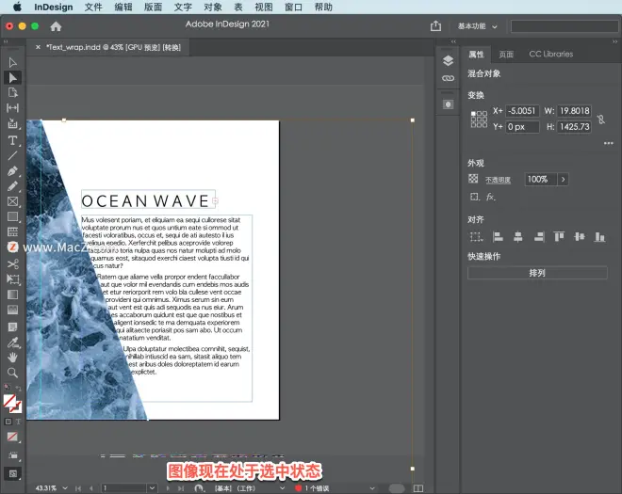The height and width of the screenshot is (494, 622).
Task: Select the Free Transform tool
Action: [x=12, y=279]
